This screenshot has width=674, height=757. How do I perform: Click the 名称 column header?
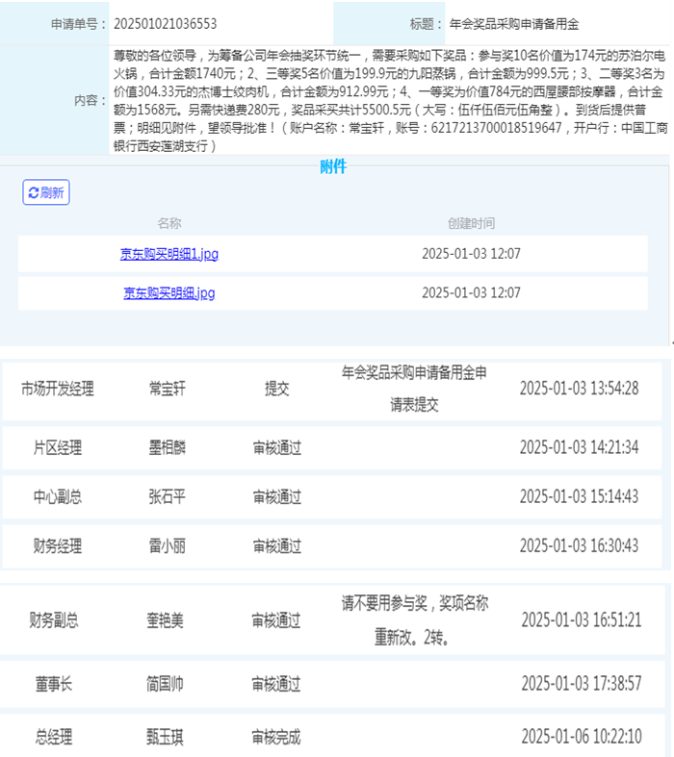coord(168,223)
